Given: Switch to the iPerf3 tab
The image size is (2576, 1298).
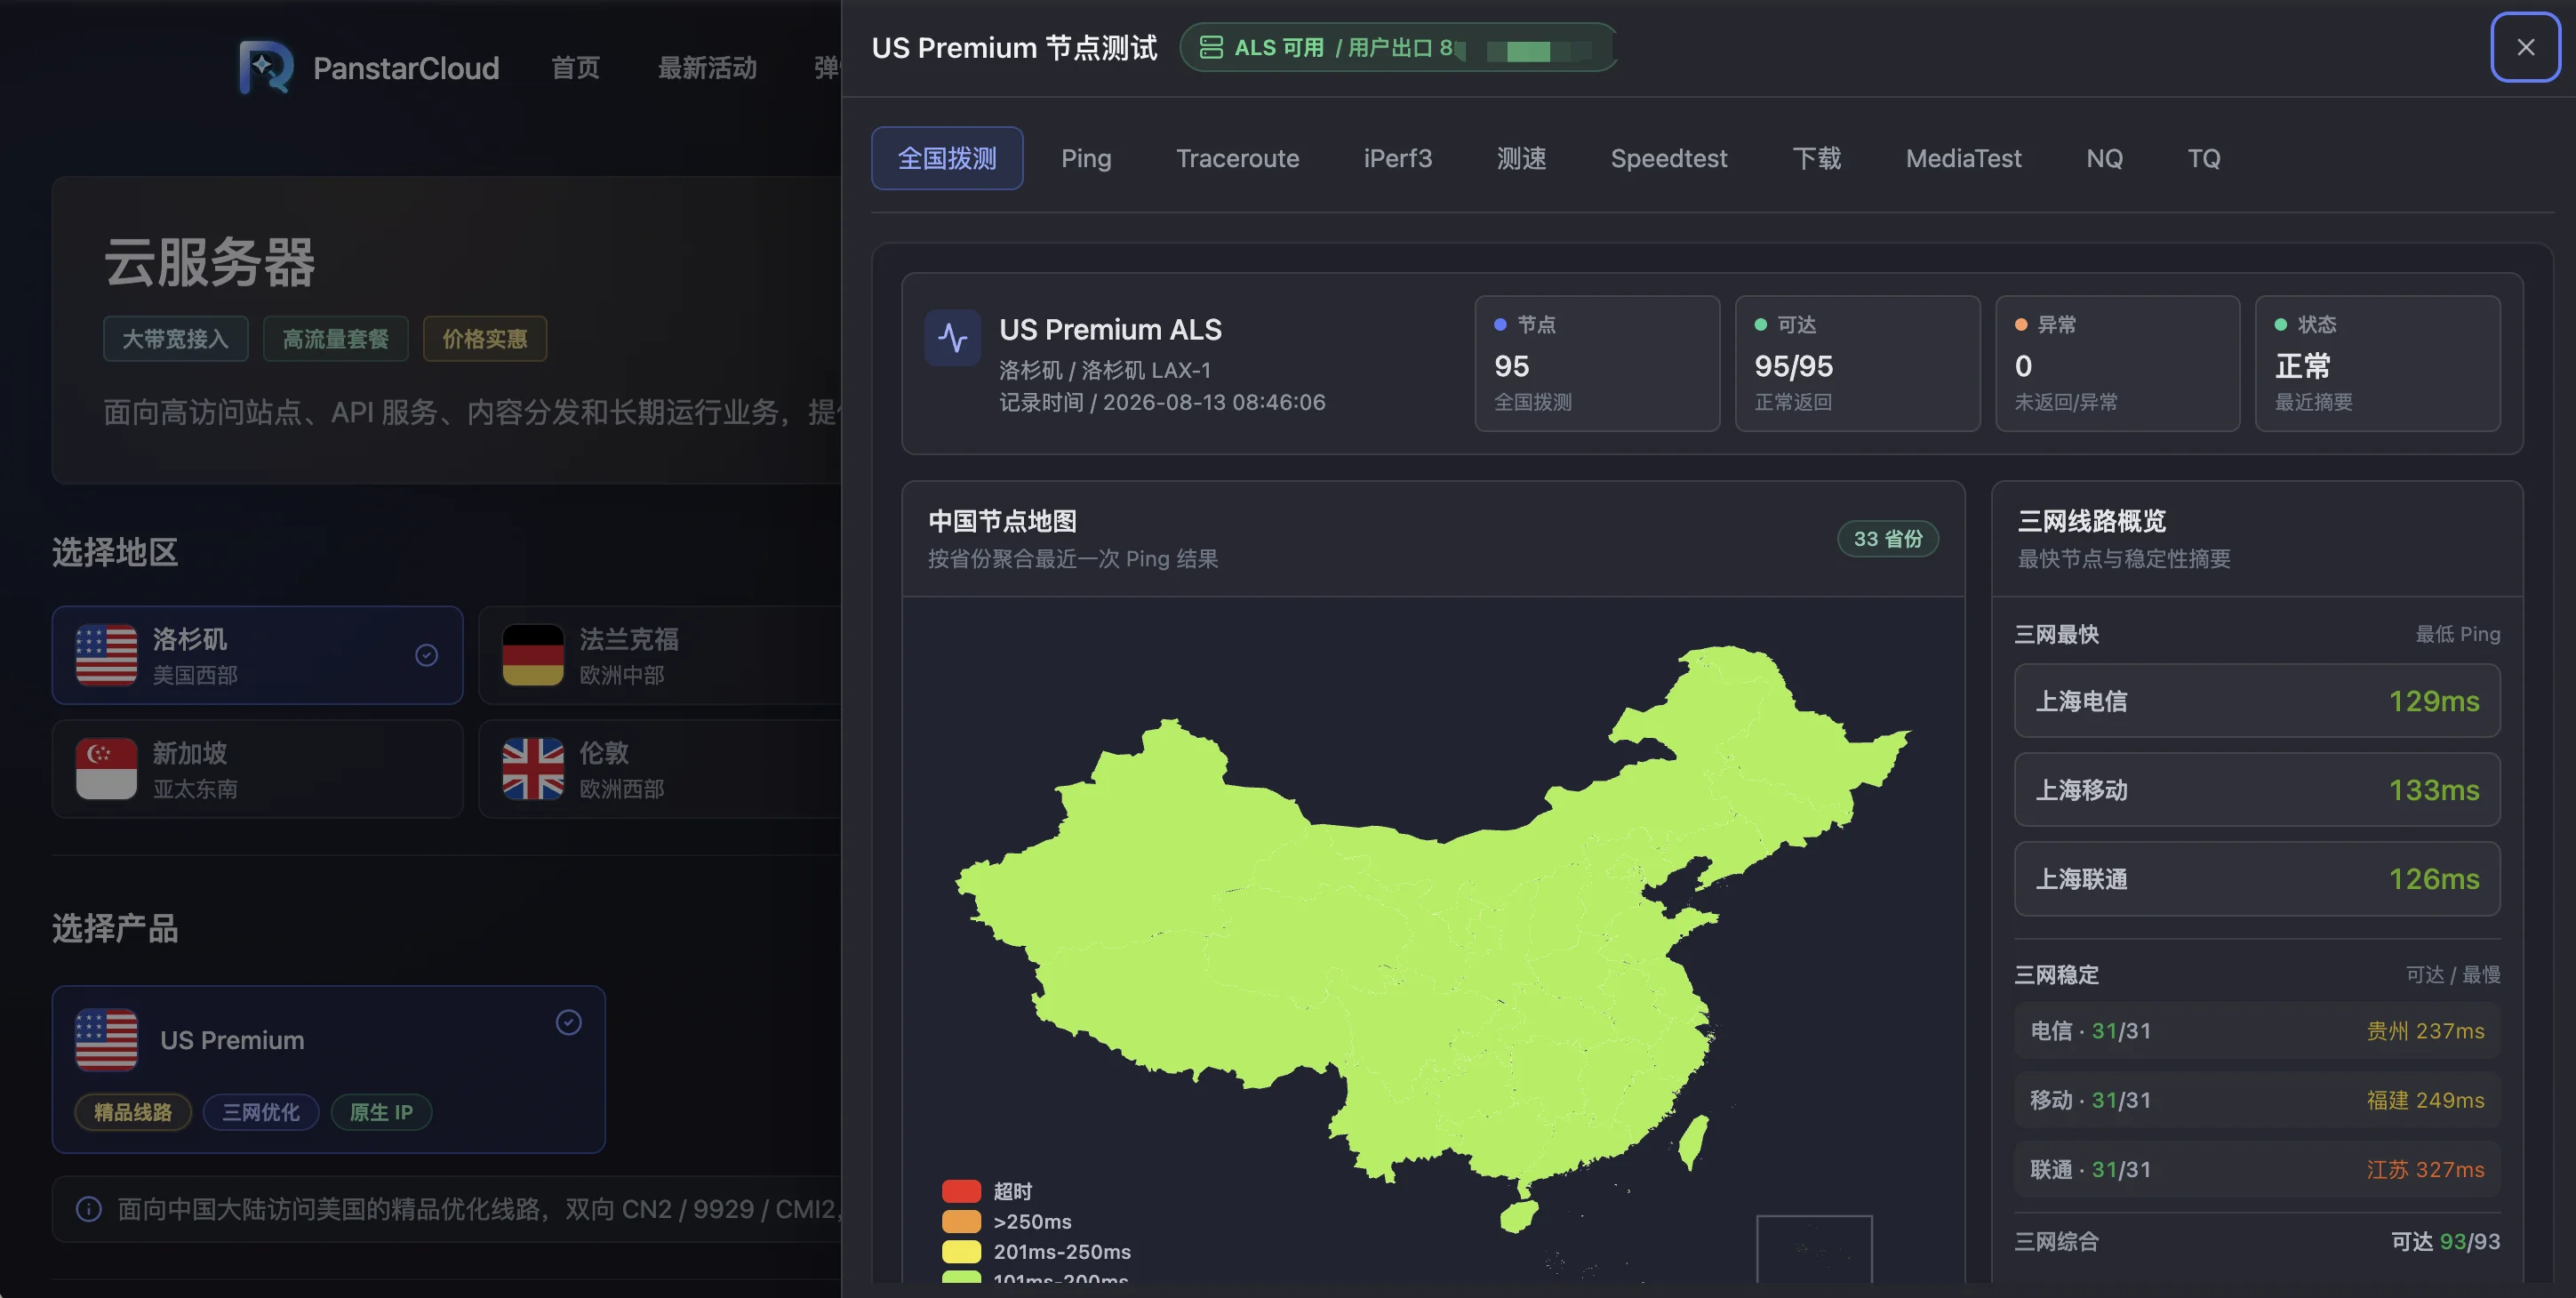Looking at the screenshot, I should [x=1397, y=158].
